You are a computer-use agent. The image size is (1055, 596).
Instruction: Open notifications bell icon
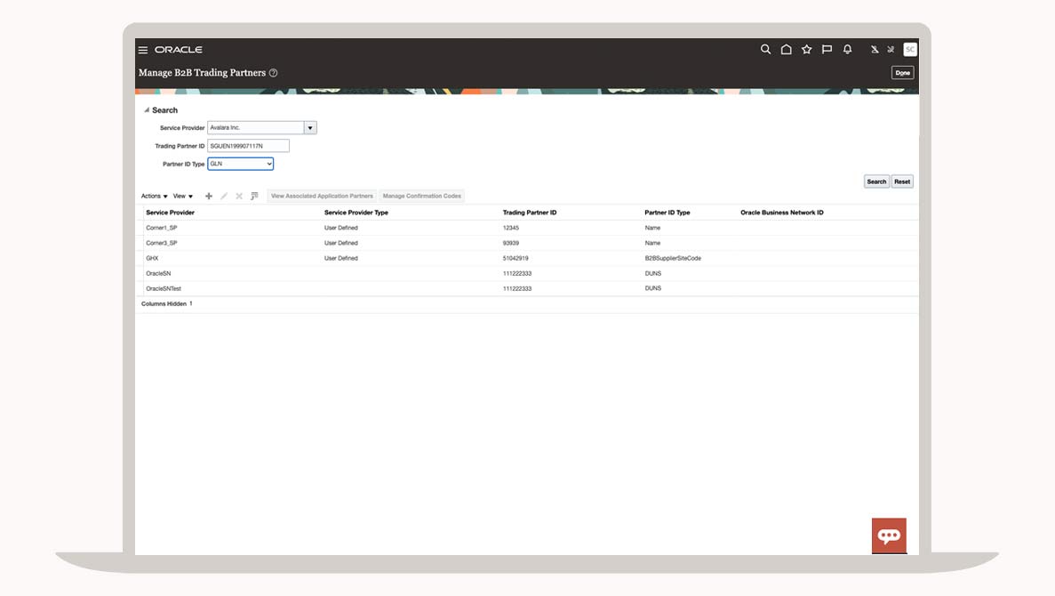click(848, 49)
